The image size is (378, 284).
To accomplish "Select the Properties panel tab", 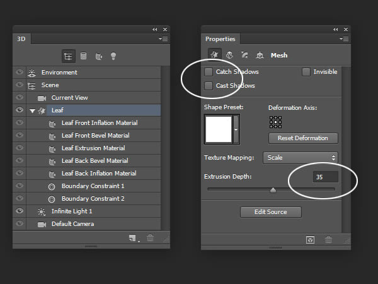I will (220, 39).
